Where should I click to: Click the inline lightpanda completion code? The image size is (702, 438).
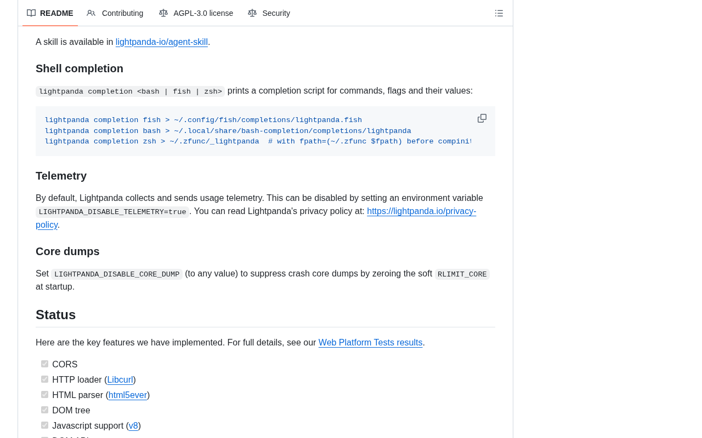pyautogui.click(x=131, y=91)
